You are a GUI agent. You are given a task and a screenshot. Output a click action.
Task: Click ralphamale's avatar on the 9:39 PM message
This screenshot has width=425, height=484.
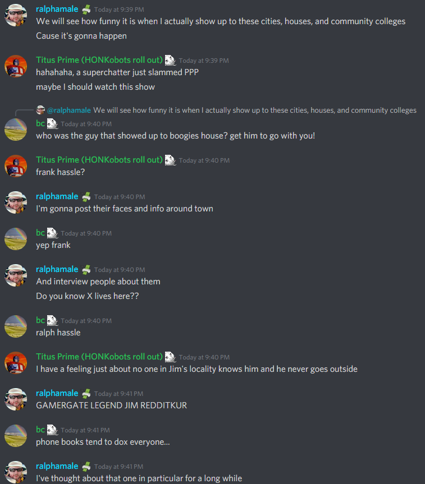tap(16, 15)
